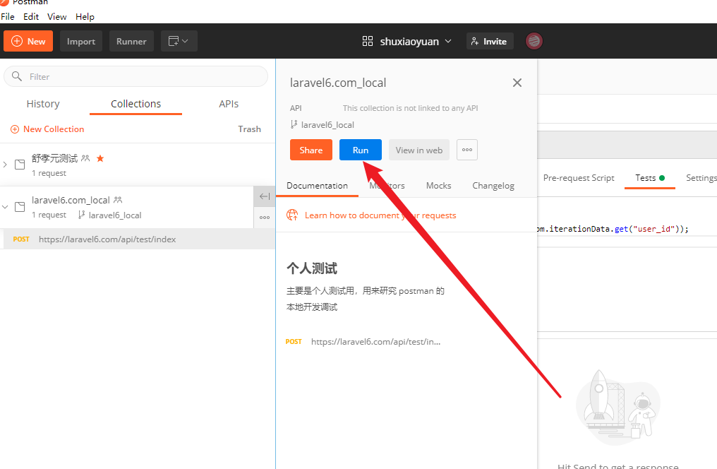
Task: Click folder icon of 舒孝元测试 collection
Action: click(20, 165)
